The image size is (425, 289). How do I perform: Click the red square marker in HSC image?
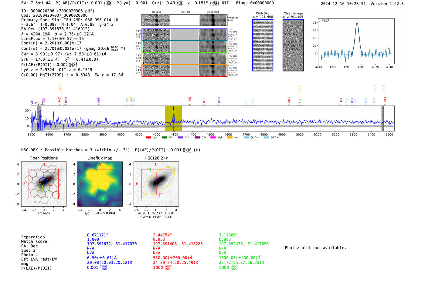click(161, 195)
